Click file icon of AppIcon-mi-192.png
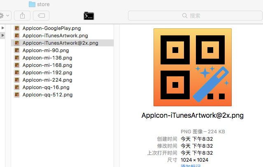 pyautogui.click(x=17, y=72)
